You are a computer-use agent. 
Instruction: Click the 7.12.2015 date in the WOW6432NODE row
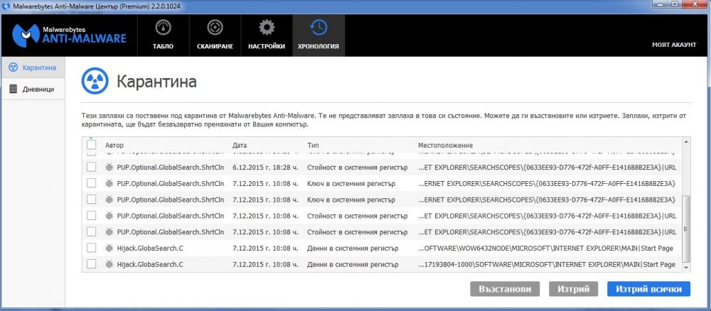tap(265, 248)
